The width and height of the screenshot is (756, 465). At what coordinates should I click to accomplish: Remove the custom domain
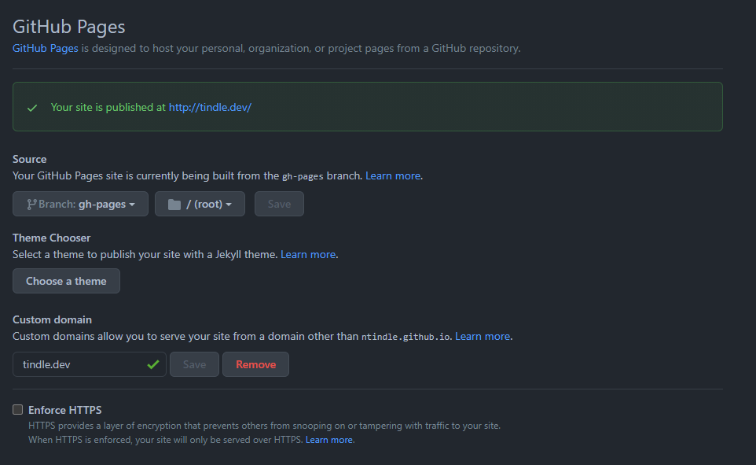pos(255,364)
